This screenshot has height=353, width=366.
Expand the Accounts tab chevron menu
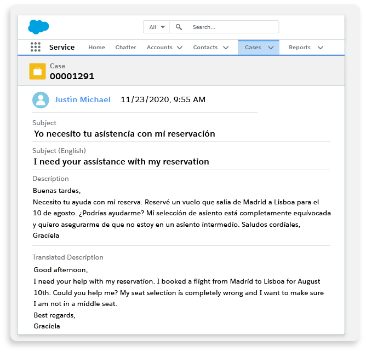click(x=180, y=48)
